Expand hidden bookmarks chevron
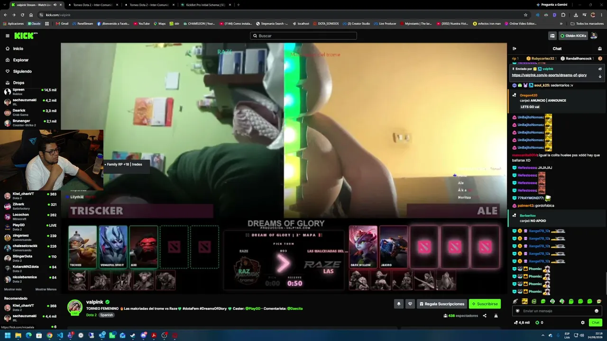607x341 pixels. pyautogui.click(x=561, y=24)
